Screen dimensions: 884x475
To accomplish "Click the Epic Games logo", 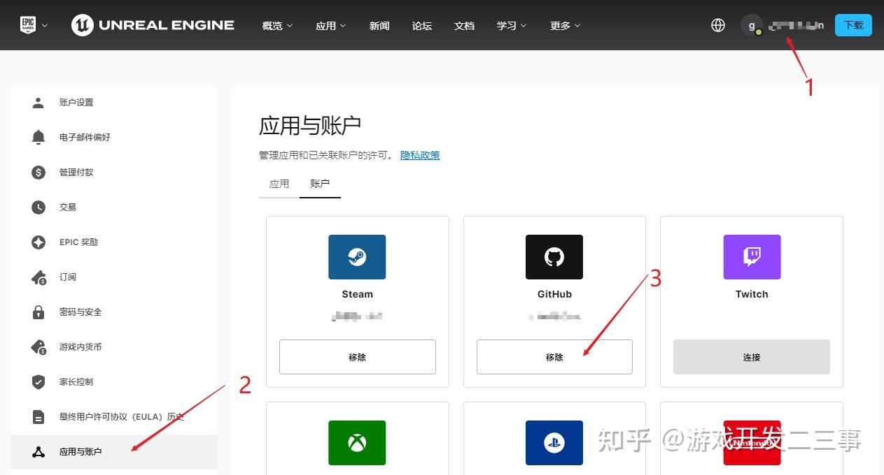I will tap(27, 25).
